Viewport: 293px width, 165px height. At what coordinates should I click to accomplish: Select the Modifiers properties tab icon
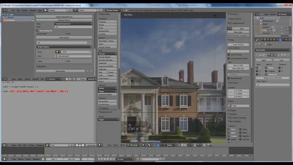click(280, 40)
